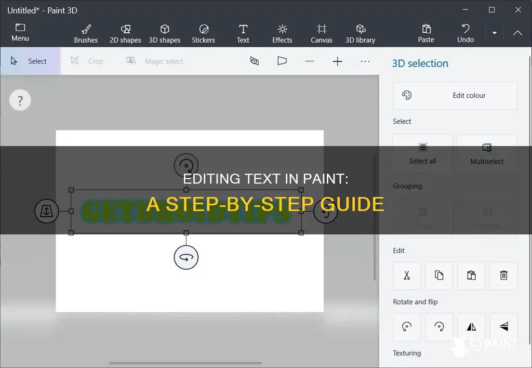Click the Rotate and flip section label
The height and width of the screenshot is (368, 532).
tap(415, 302)
